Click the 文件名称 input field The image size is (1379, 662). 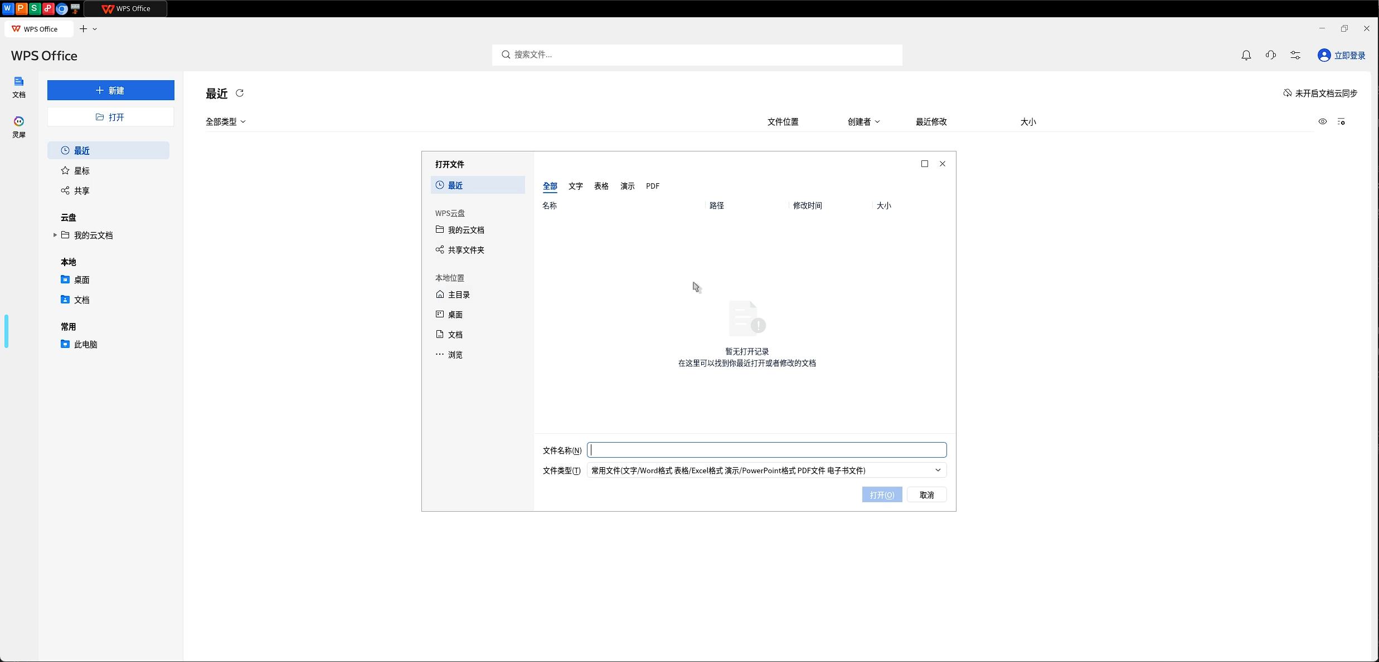[767, 450]
